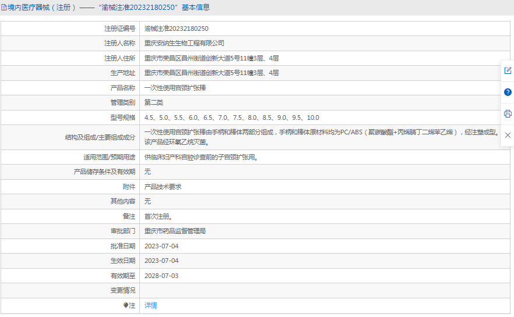Click the structure composition description text
Screen dimensions: 514x317
(322, 137)
